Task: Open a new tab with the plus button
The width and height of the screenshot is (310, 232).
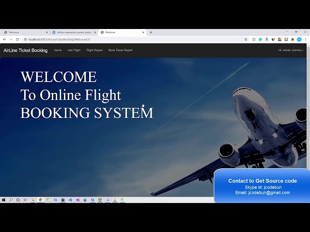Action: point(151,32)
